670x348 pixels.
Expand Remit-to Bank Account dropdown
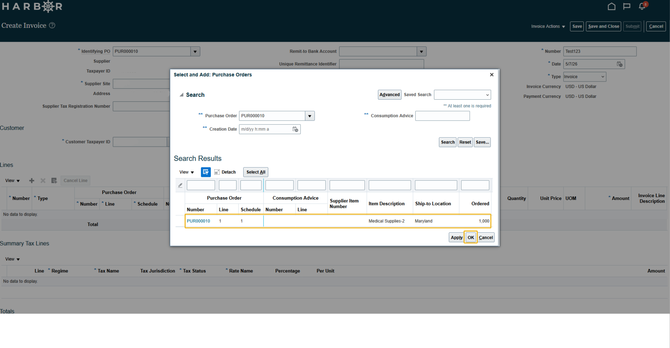point(422,52)
